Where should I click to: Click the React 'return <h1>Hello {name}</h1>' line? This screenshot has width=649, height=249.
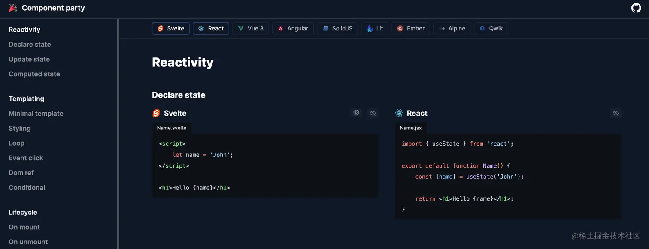(x=464, y=198)
